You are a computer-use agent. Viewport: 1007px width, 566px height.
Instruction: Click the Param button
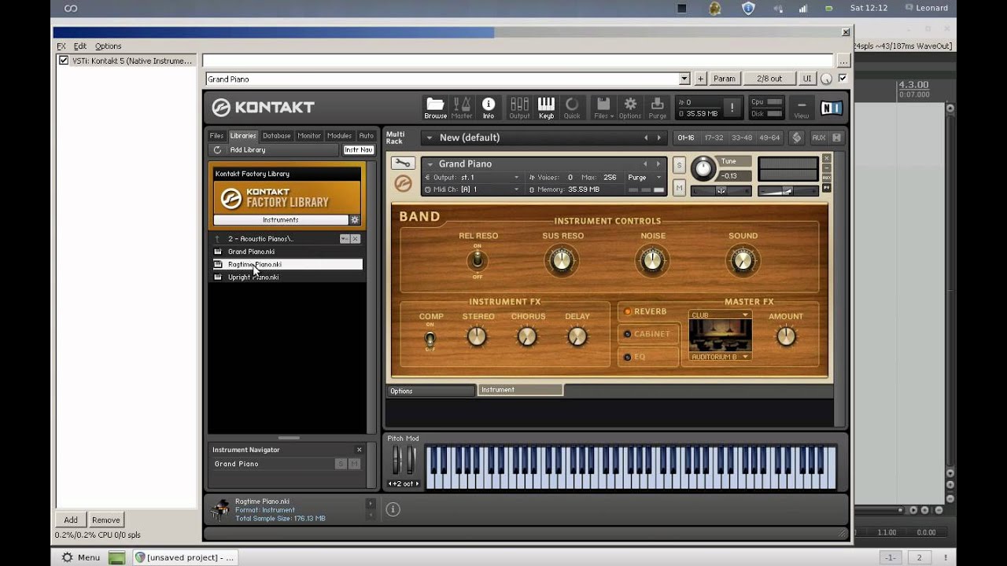click(x=725, y=79)
